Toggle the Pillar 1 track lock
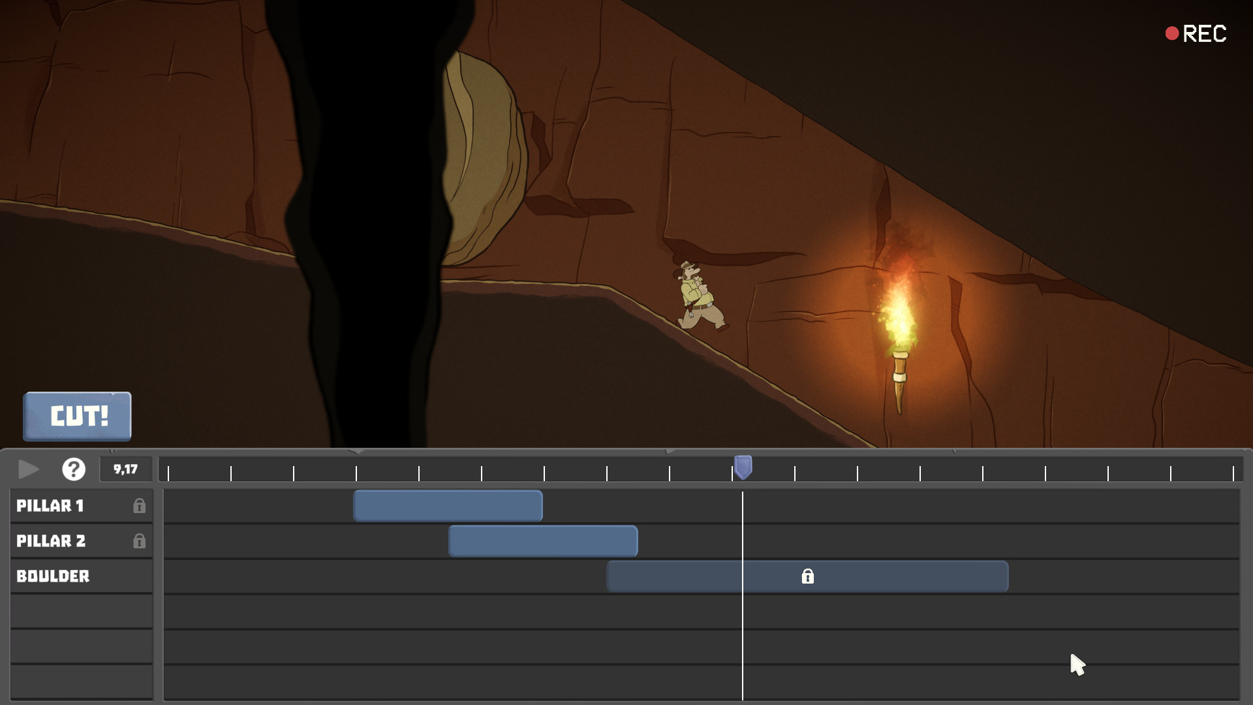 [x=139, y=506]
